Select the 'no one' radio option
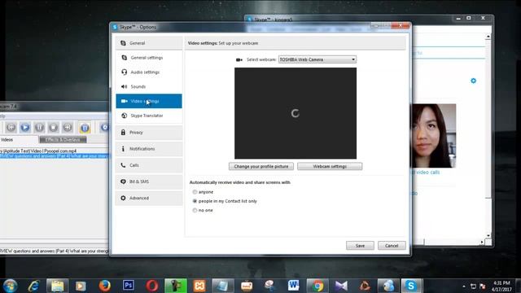This screenshot has width=521, height=293. (195, 210)
